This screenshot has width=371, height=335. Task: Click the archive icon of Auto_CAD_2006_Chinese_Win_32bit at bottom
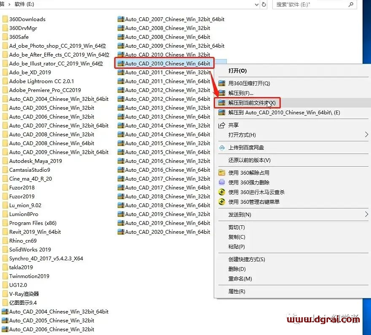pyautogui.click(x=5, y=330)
